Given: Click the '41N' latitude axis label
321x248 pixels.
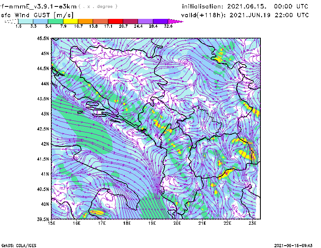Looking at the screenshot, I should coord(45,174).
